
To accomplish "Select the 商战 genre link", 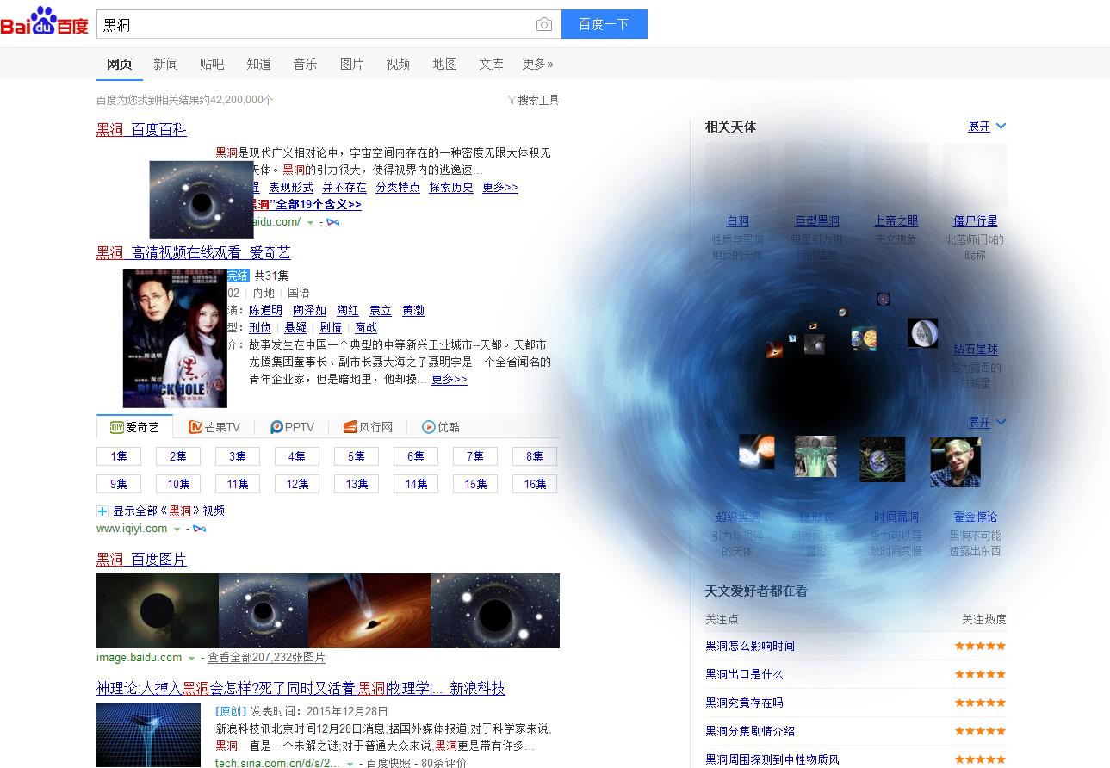I will click(366, 328).
